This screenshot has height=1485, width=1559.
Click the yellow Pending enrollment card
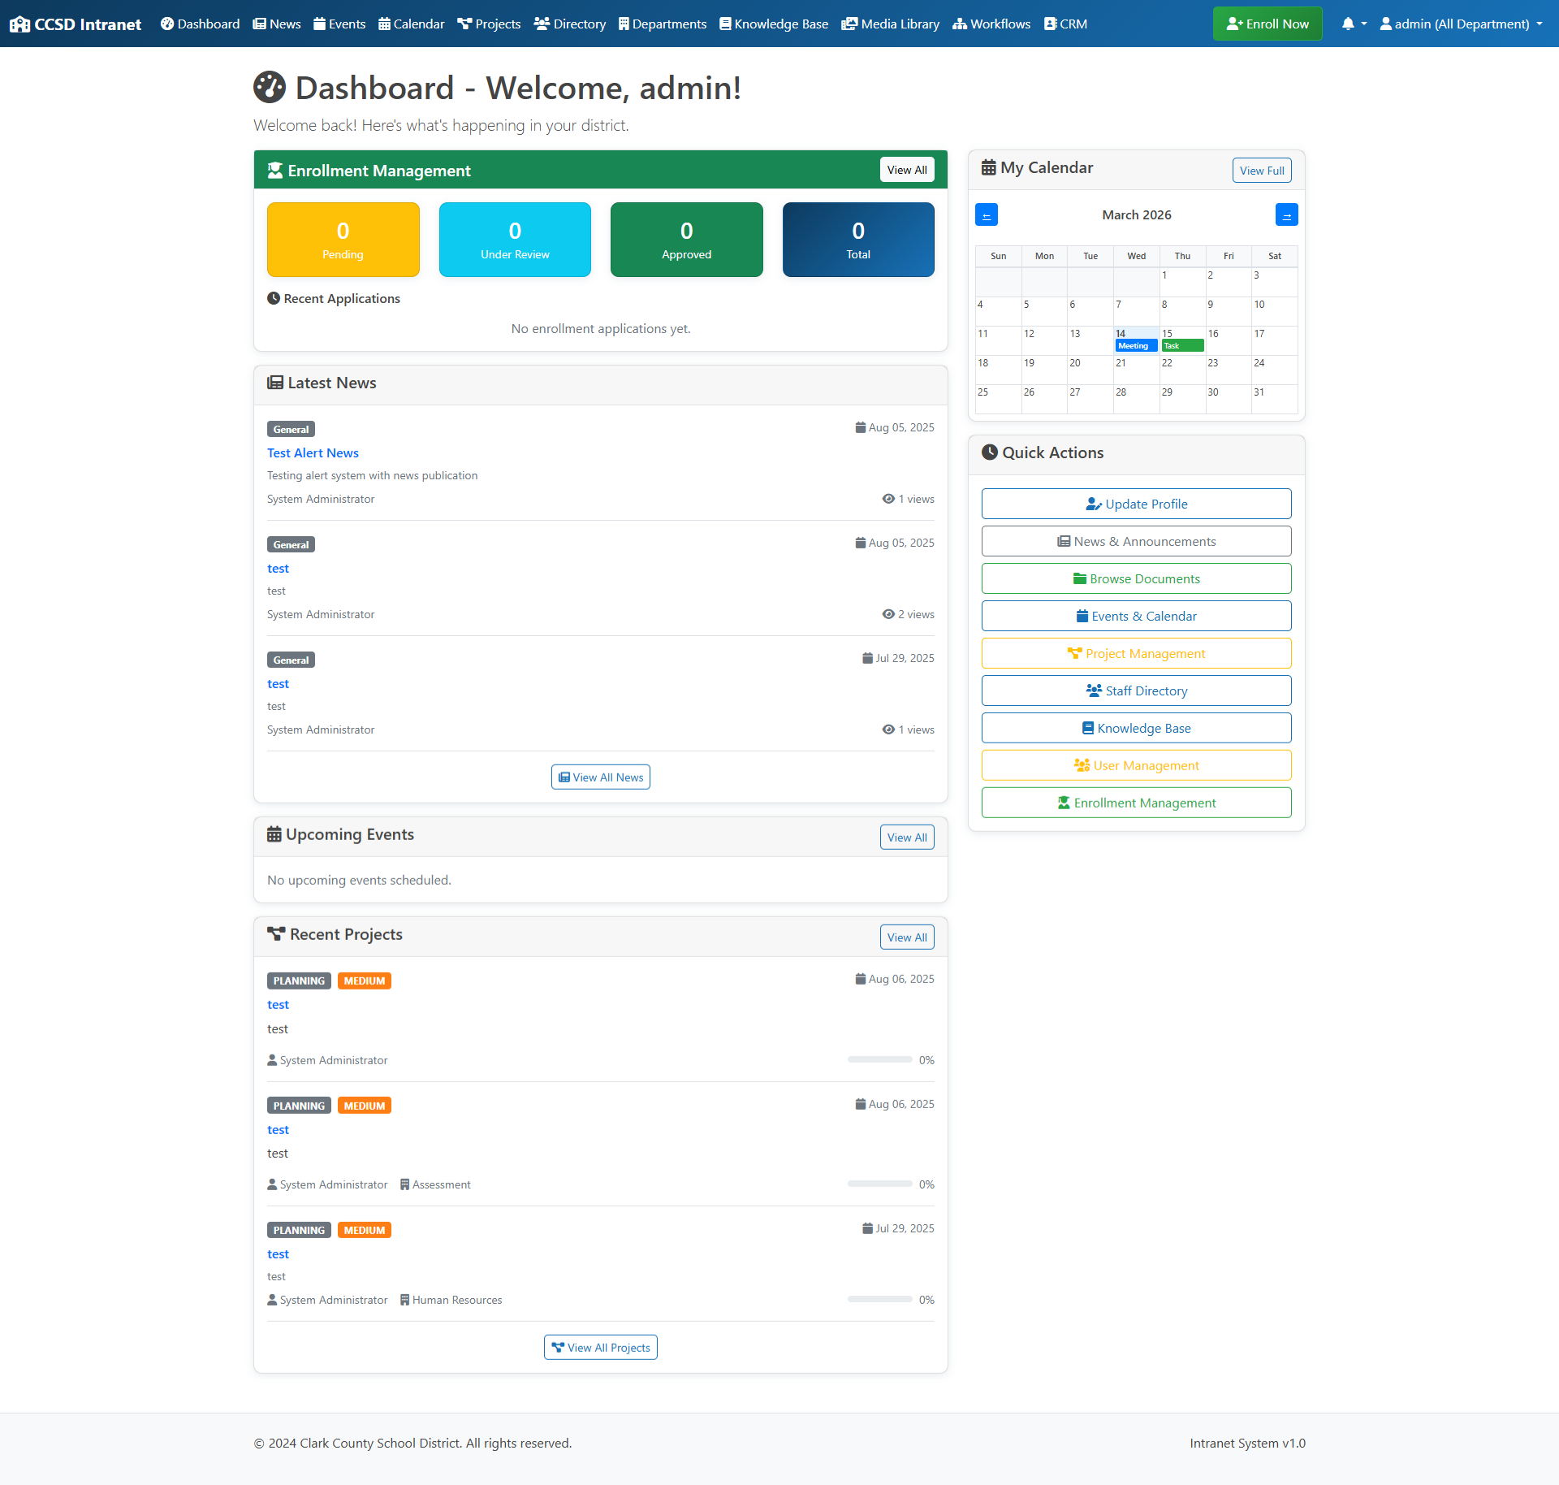[343, 240]
